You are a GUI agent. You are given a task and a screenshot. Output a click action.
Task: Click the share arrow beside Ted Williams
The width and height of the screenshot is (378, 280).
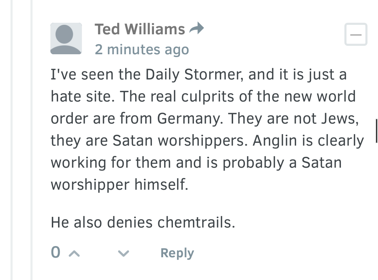point(197,28)
